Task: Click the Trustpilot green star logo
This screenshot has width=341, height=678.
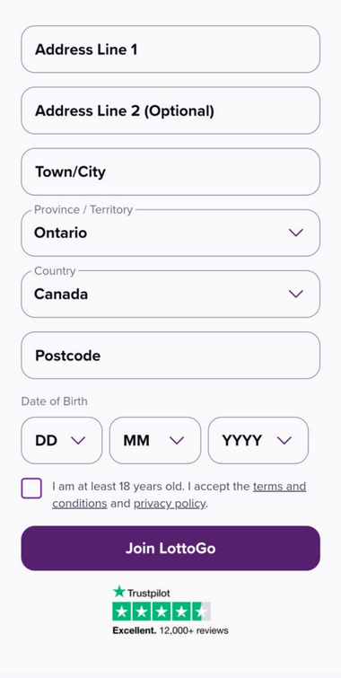Action: click(x=118, y=592)
